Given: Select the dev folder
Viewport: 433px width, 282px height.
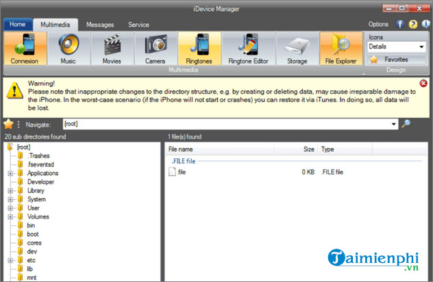Looking at the screenshot, I should tap(32, 252).
